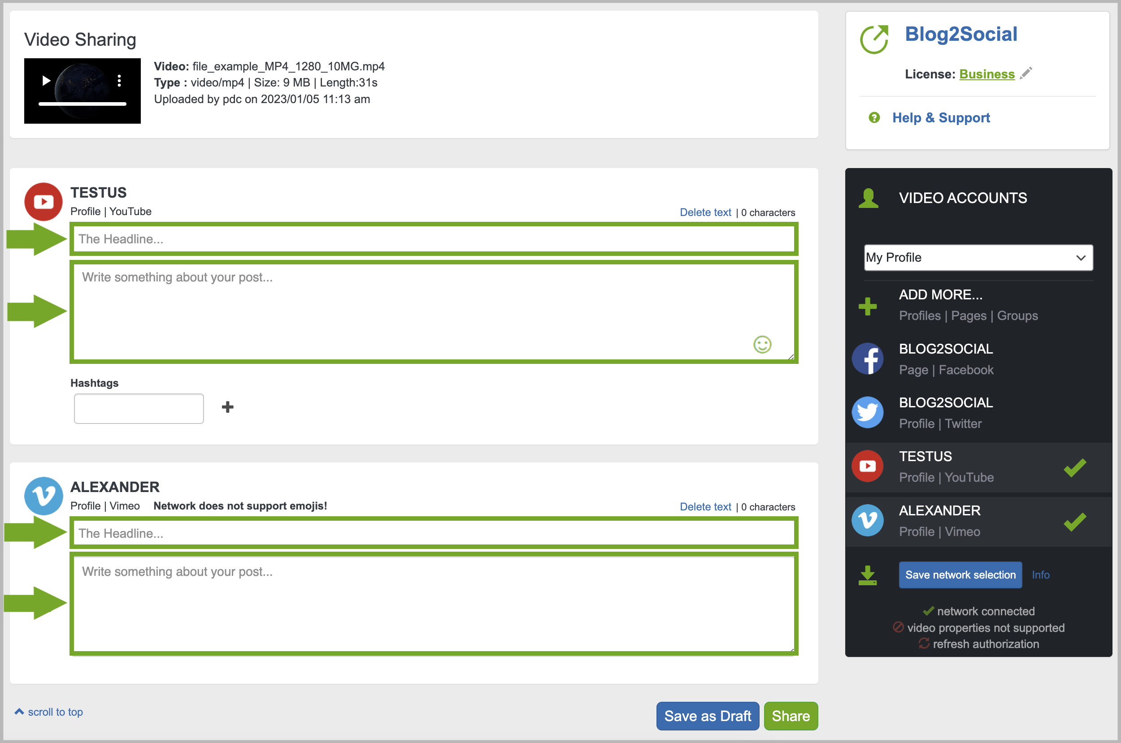Open the video player three-dot menu

coord(119,81)
